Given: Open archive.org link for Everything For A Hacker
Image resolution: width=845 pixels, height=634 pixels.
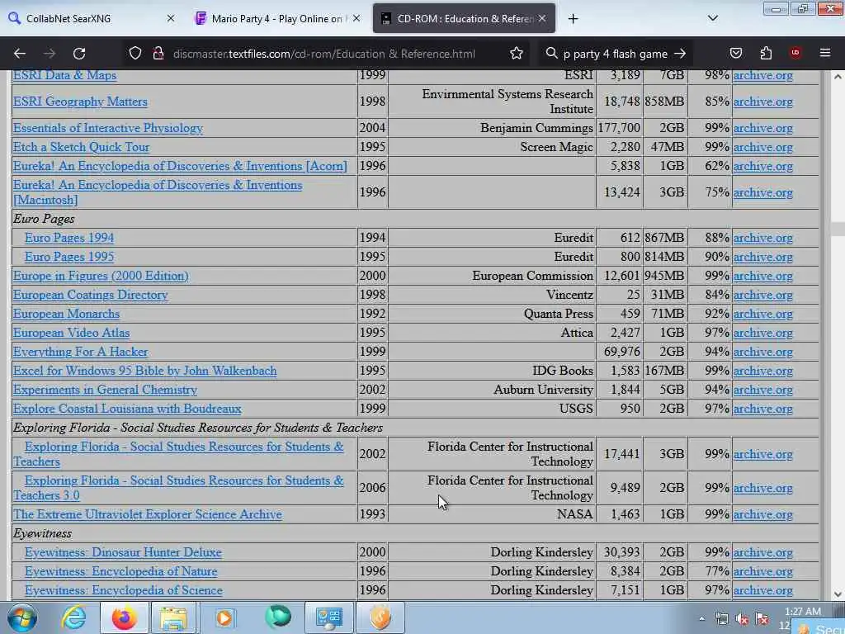Looking at the screenshot, I should point(762,352).
